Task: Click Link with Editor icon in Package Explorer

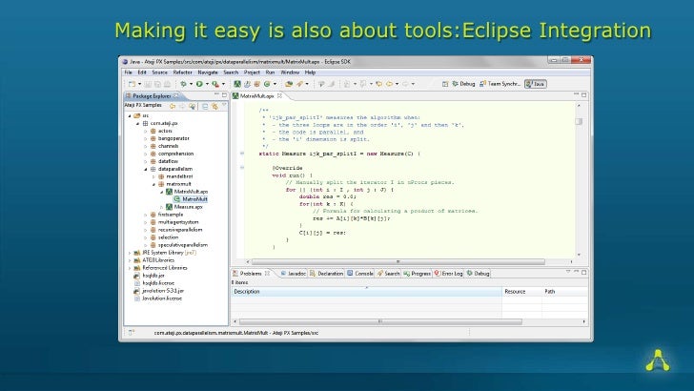Action: [214, 106]
